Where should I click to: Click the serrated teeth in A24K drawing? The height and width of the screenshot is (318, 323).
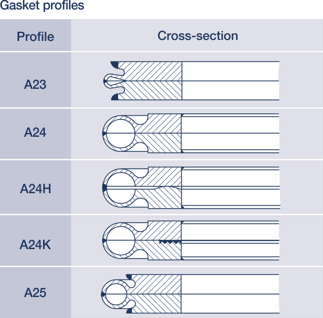point(169,242)
